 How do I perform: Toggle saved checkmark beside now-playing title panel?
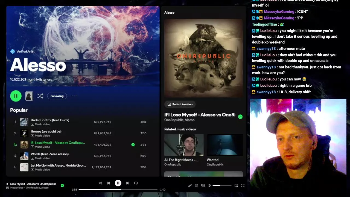coord(240,117)
